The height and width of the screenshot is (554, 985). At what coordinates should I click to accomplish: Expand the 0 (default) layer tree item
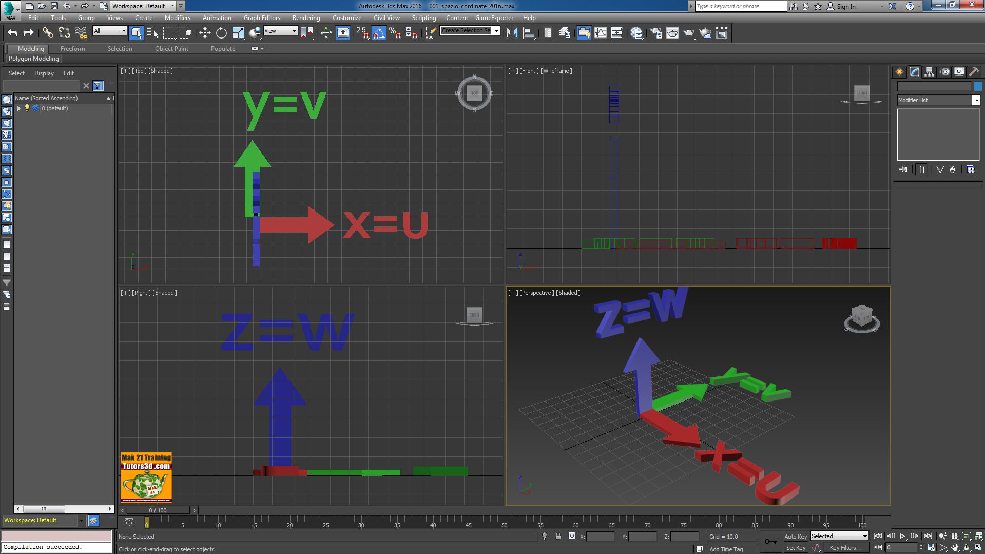coord(19,108)
